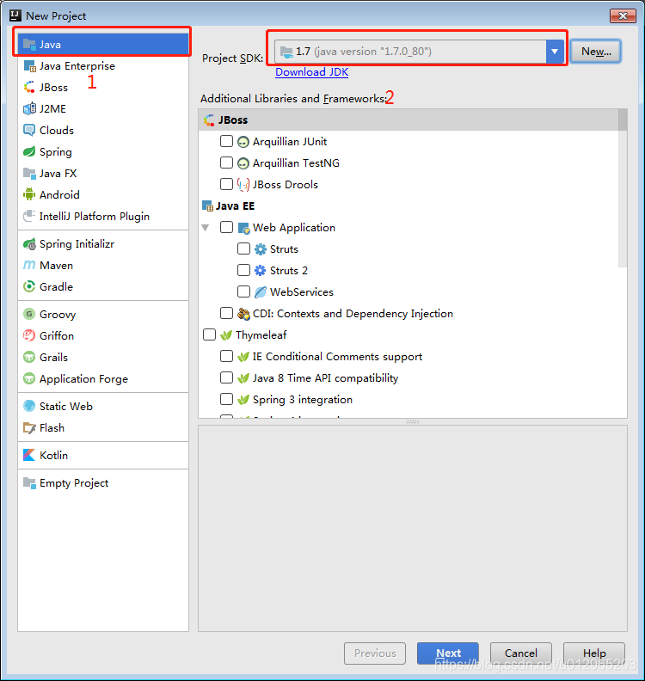Click the Cancel button
This screenshot has height=681, width=645.
tap(521, 653)
